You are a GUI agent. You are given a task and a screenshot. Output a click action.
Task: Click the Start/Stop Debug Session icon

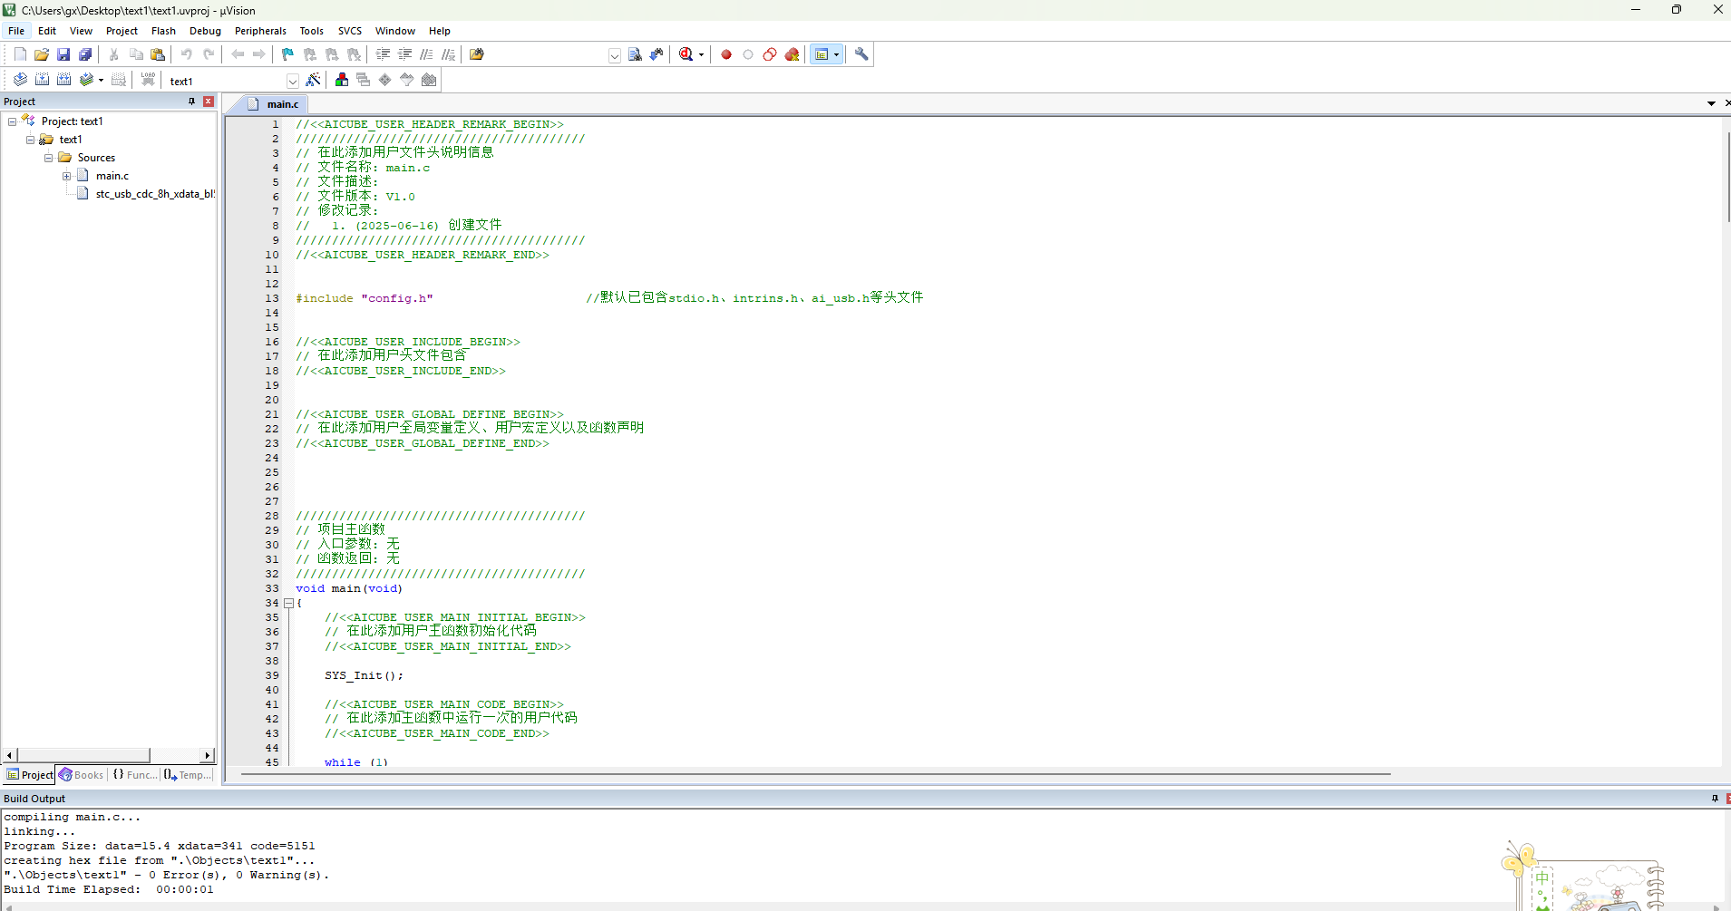pos(687,54)
